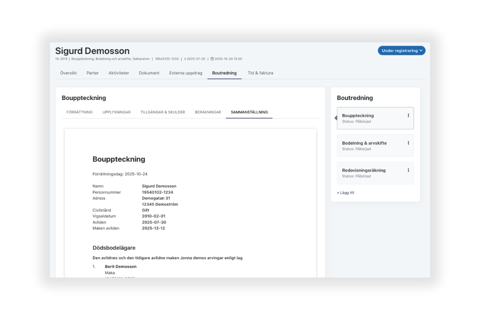Viewport: 480px width, 320px height.
Task: Go to the Beräkningar sub-tab
Action: click(x=208, y=112)
